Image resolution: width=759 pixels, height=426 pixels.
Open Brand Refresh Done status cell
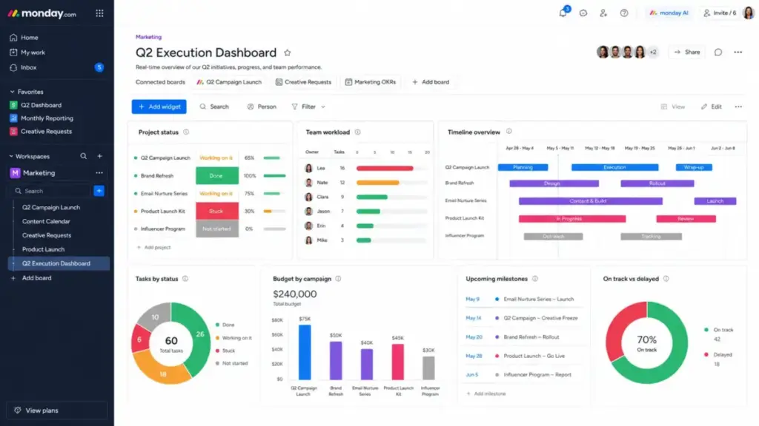(217, 176)
